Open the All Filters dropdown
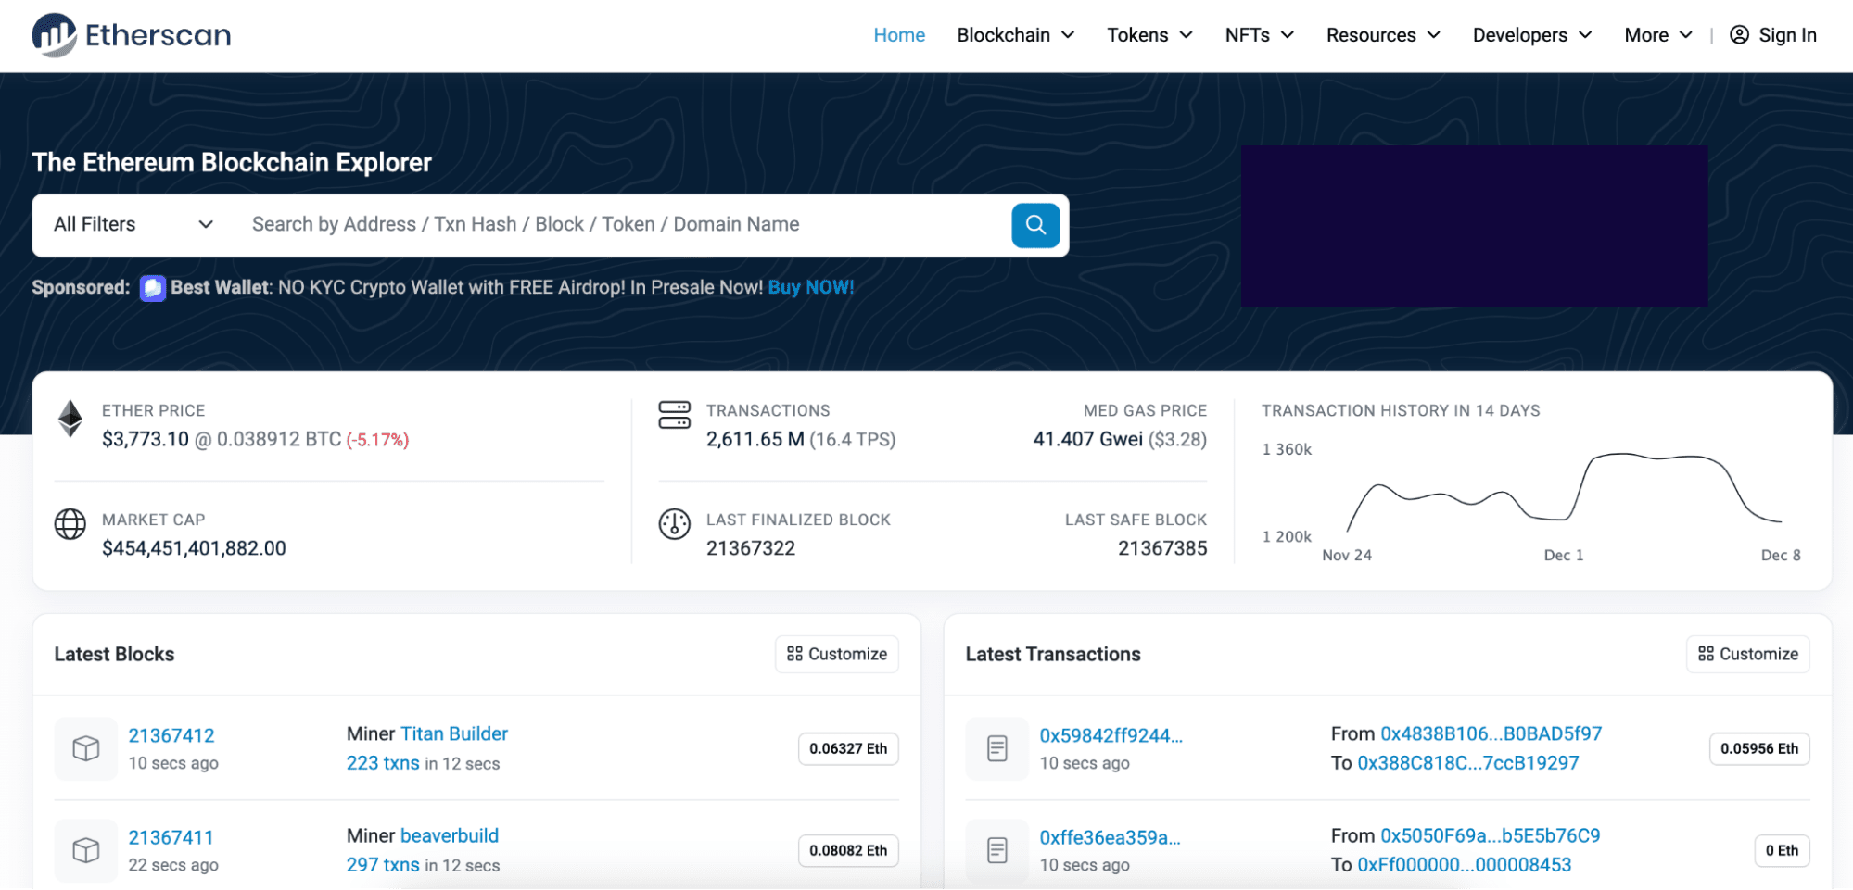 tap(133, 225)
